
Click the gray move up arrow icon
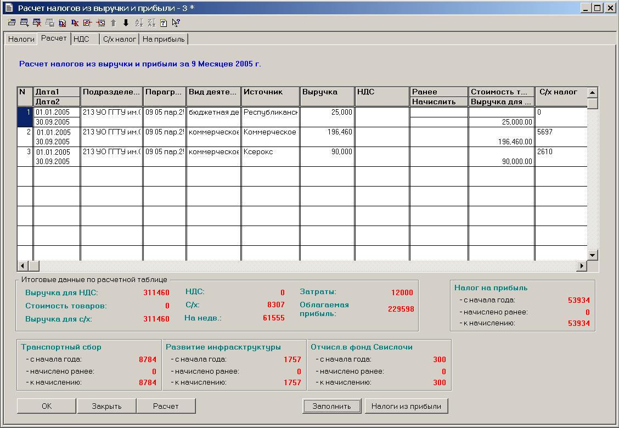tap(113, 23)
